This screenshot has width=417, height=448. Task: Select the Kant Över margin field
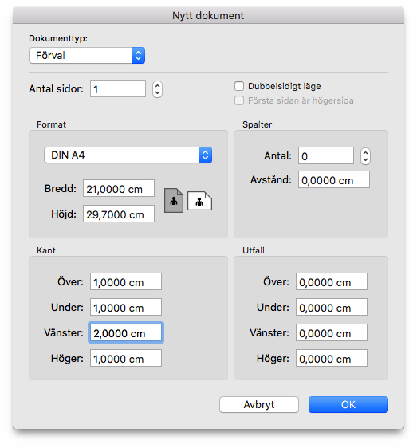click(x=126, y=281)
